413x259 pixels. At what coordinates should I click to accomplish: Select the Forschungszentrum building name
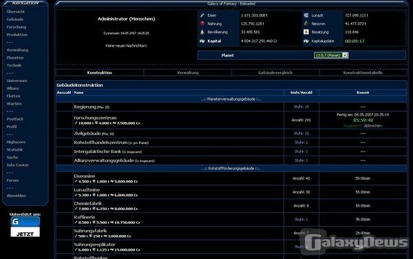click(95, 118)
